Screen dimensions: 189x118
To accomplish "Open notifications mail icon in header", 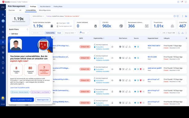I will click(182, 2).
